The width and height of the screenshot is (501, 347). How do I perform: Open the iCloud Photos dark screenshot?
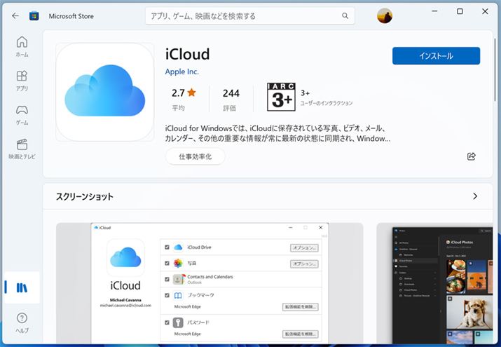pos(435,283)
